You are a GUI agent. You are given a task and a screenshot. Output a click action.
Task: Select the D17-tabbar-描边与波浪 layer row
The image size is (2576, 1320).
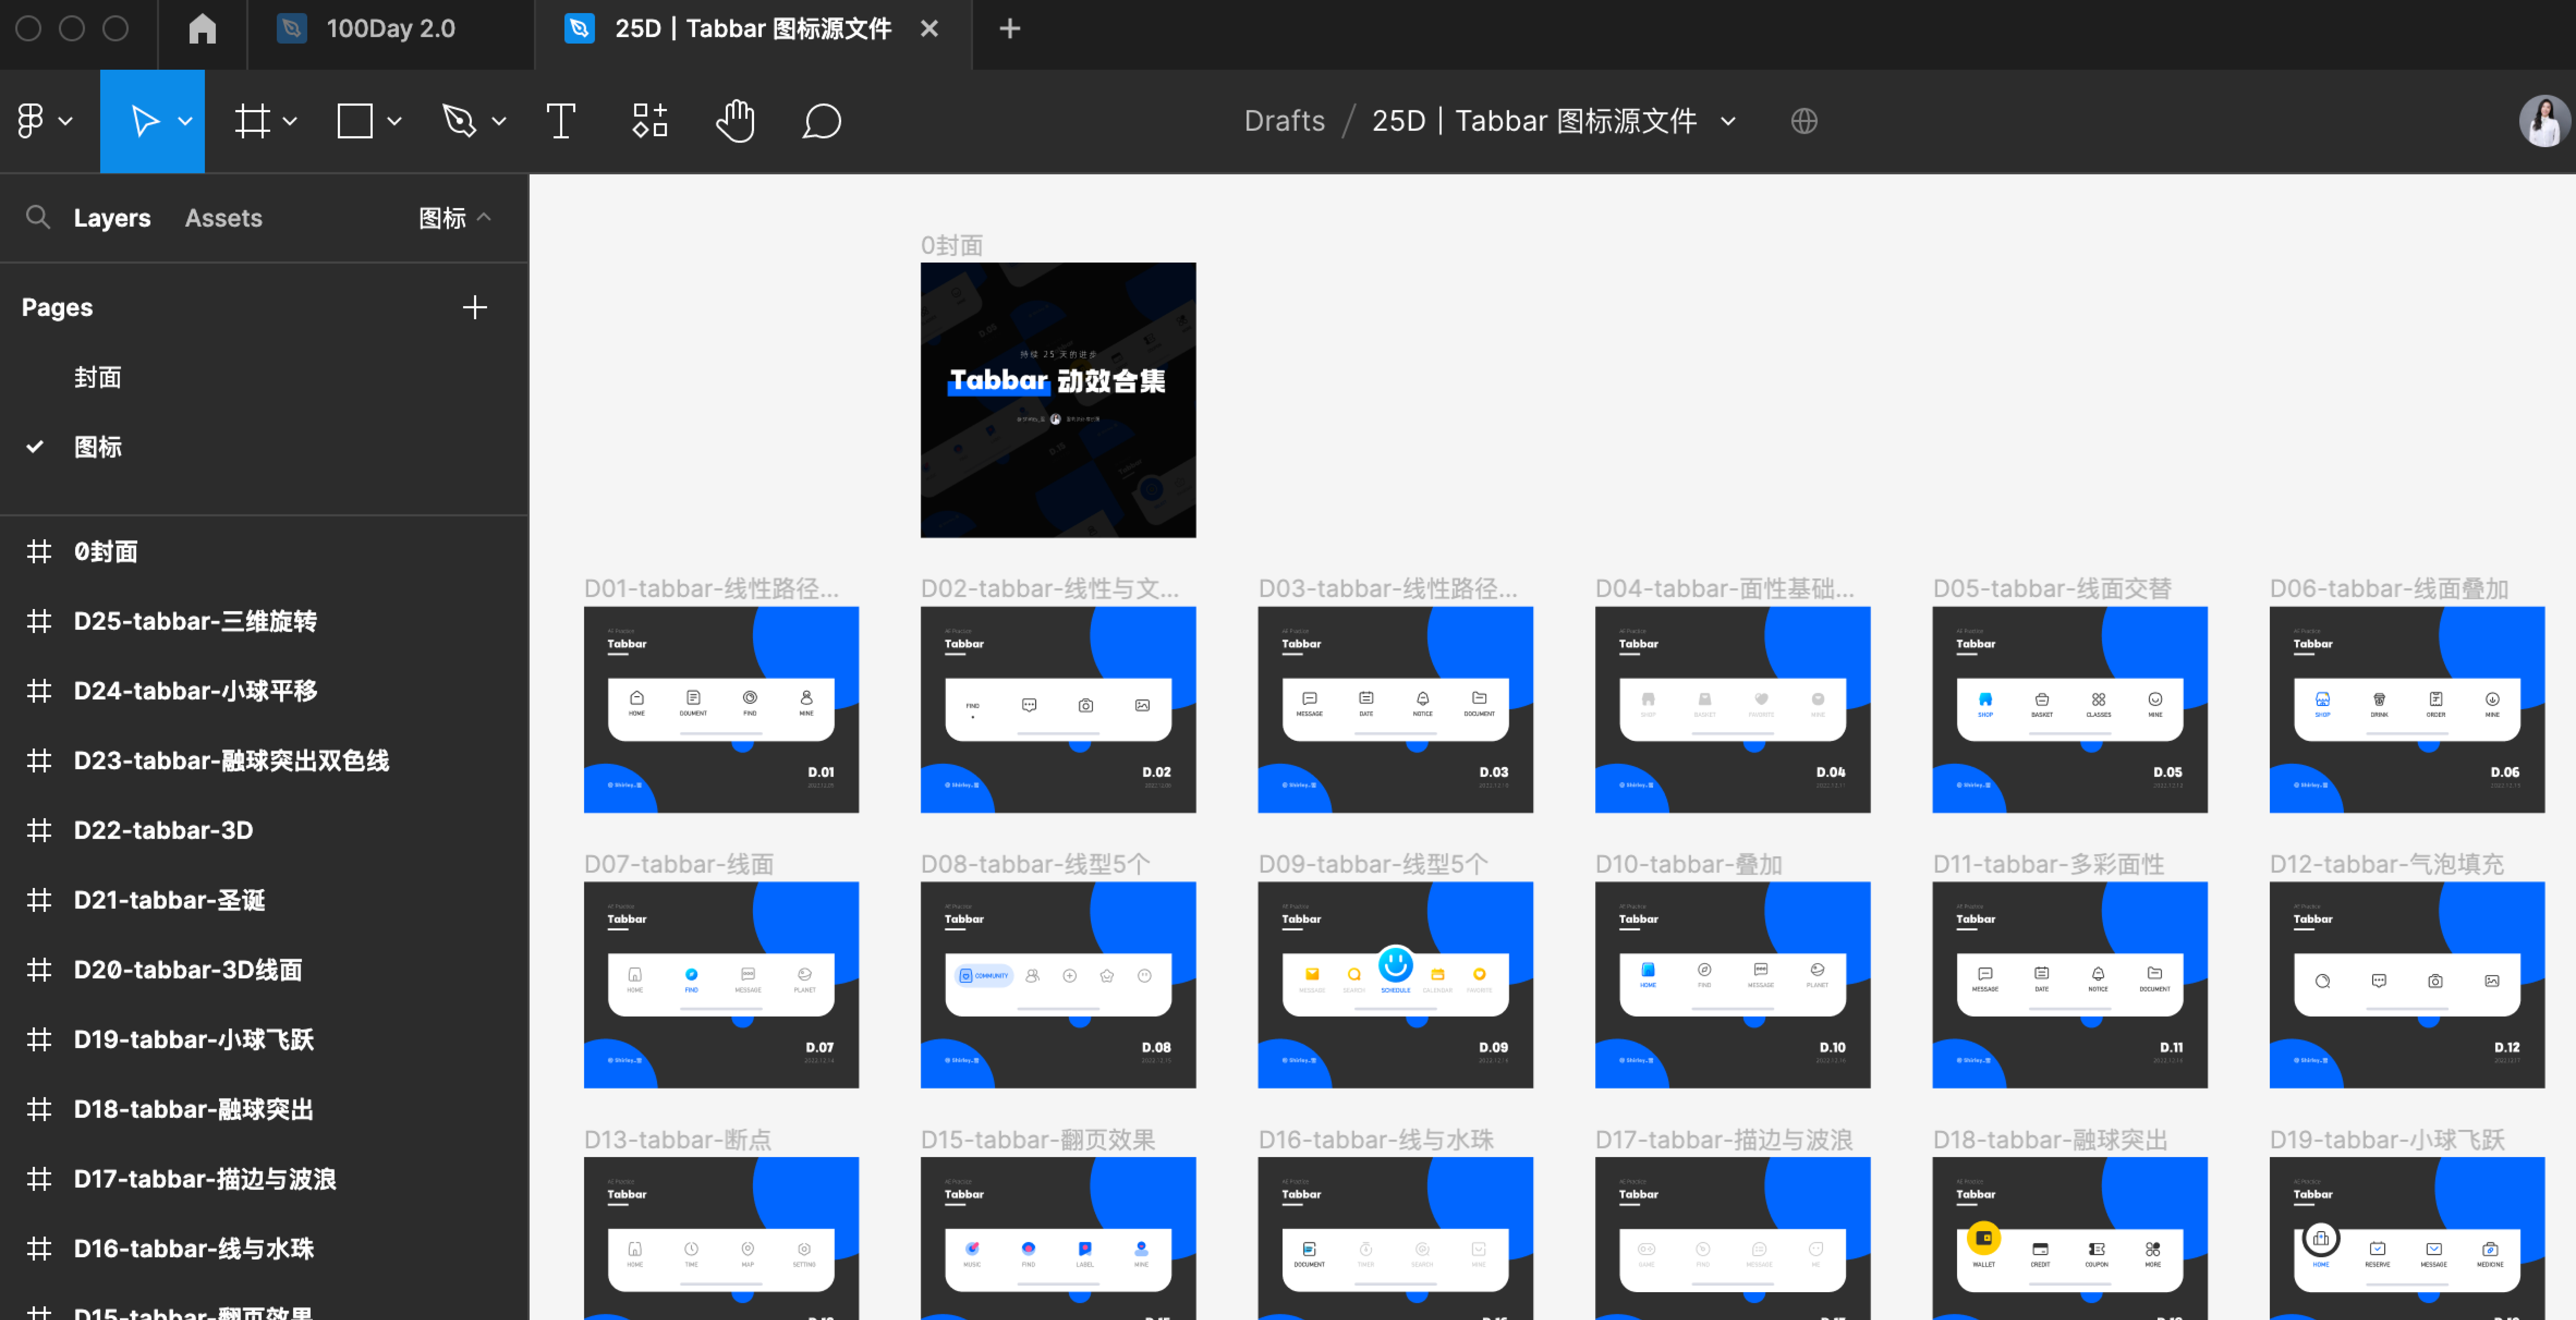pyautogui.click(x=264, y=1179)
